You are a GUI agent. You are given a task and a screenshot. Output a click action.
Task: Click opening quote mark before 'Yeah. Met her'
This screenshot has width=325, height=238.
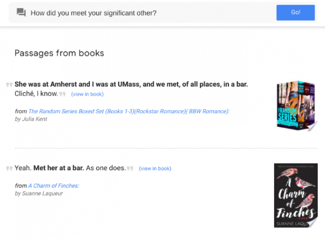click(x=9, y=168)
